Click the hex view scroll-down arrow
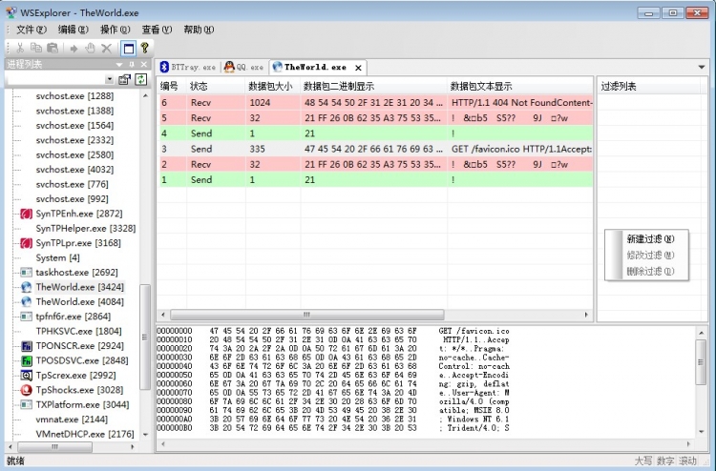The image size is (716, 471). [701, 432]
